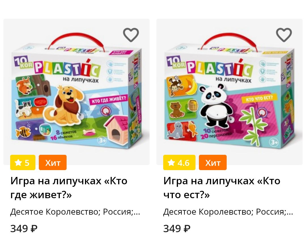Image resolution: width=306 pixels, height=239 pixels.
Task: Open title «Игра на липучках Кто где живет?»
Action: [69, 188]
